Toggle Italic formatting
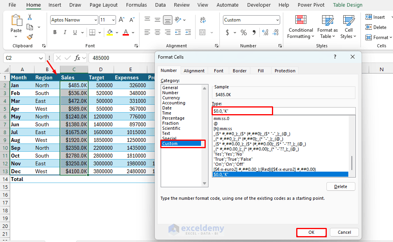Viewport: 393px width, 242px height. 65,32
